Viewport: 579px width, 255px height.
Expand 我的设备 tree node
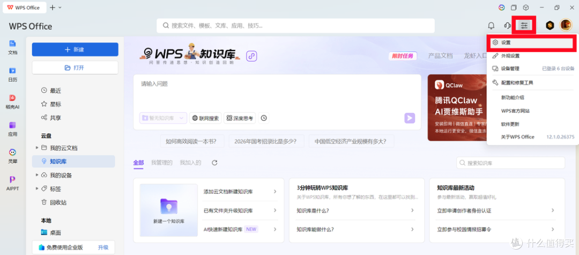click(37, 174)
